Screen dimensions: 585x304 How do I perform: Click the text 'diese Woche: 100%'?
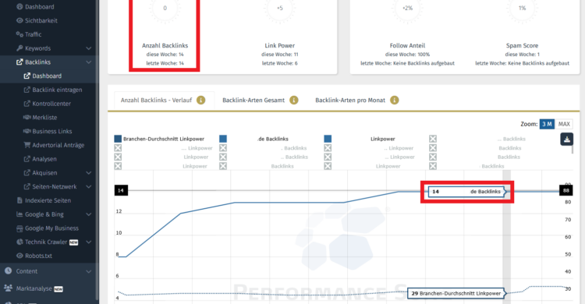[407, 54]
